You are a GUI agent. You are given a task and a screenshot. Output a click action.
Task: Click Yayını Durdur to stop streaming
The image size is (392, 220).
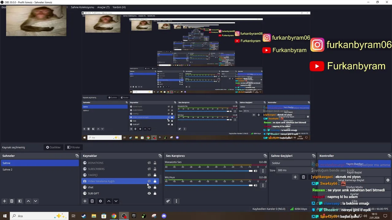354,164
